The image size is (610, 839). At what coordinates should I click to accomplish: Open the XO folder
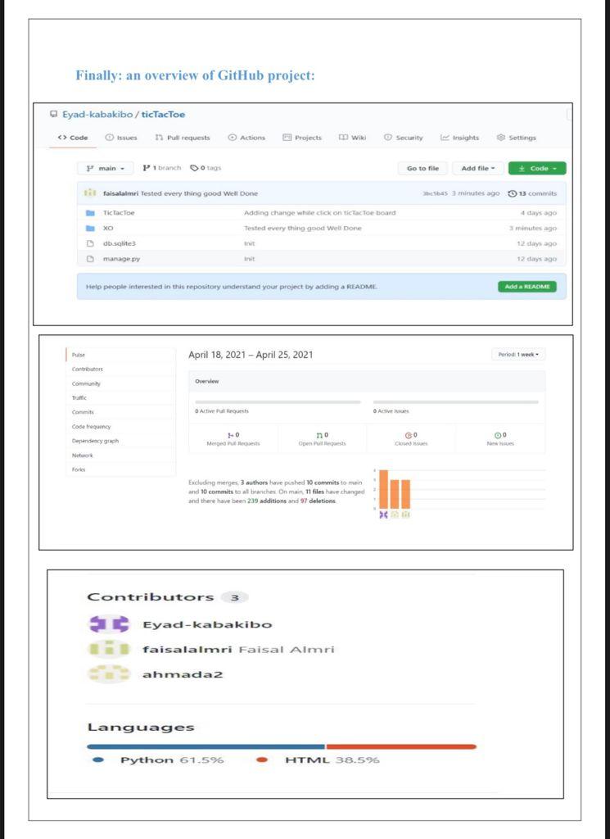point(108,228)
